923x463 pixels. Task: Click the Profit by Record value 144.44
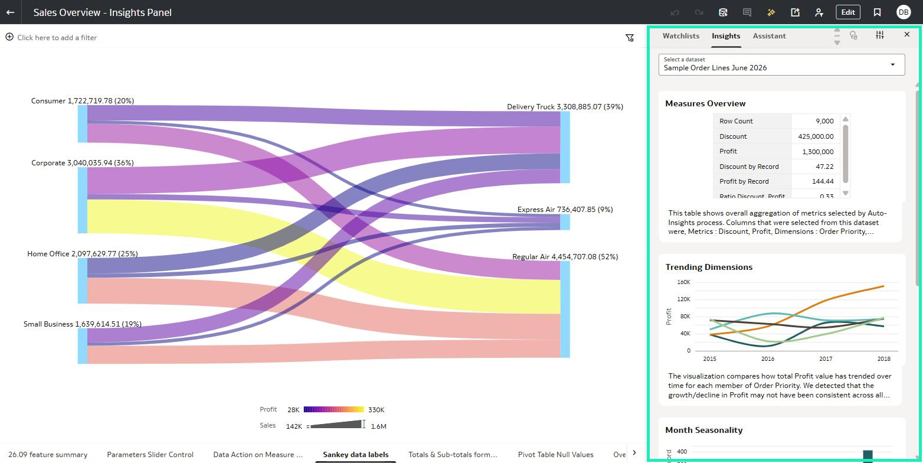click(x=822, y=181)
